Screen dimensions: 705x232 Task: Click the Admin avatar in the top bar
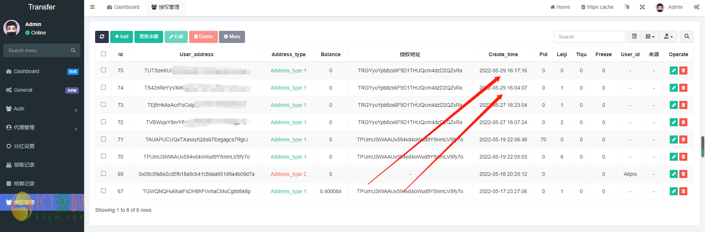coord(660,7)
